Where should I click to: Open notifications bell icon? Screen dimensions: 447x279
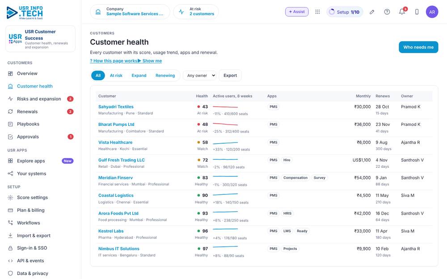[x=402, y=12]
